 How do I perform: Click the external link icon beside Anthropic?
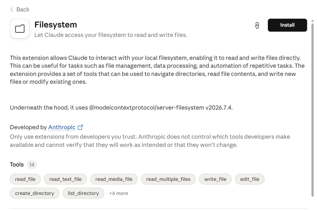point(80,127)
